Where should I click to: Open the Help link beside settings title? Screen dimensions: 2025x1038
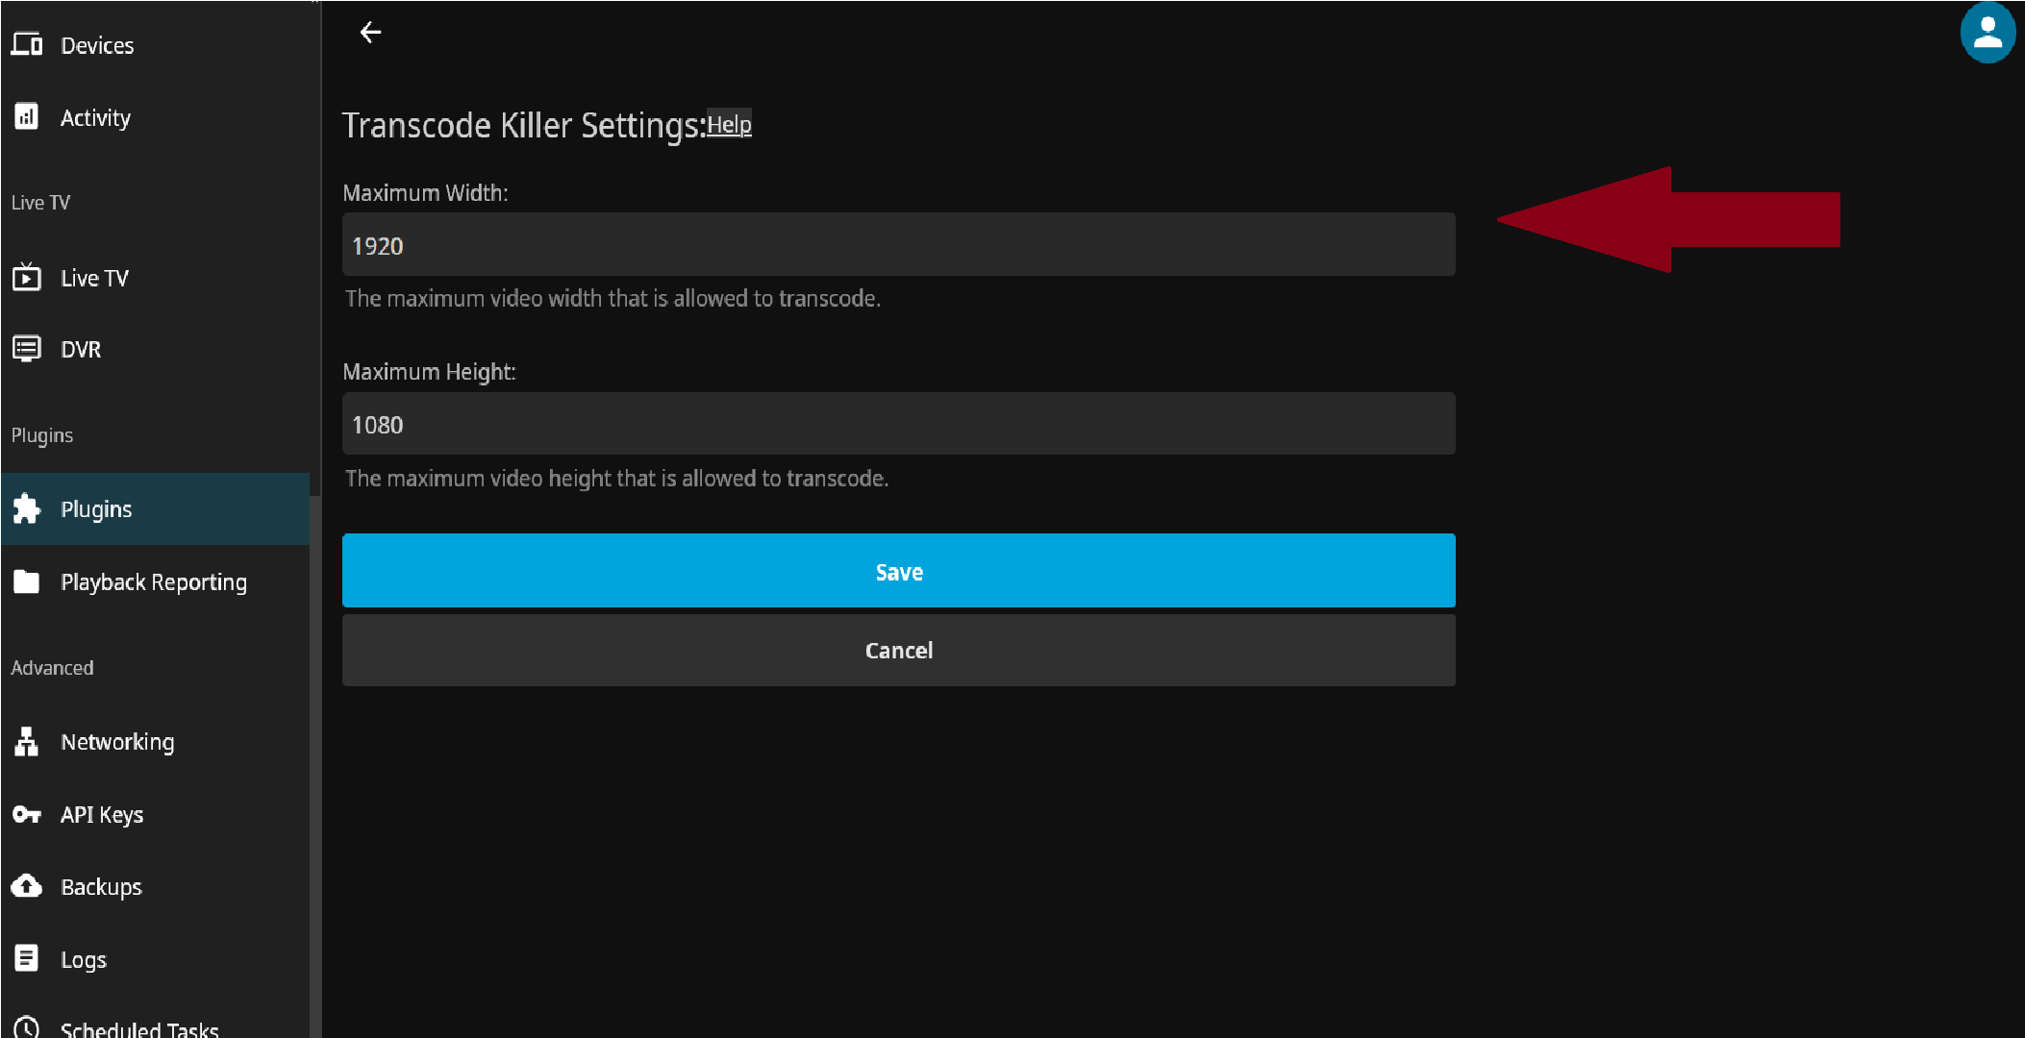(729, 125)
